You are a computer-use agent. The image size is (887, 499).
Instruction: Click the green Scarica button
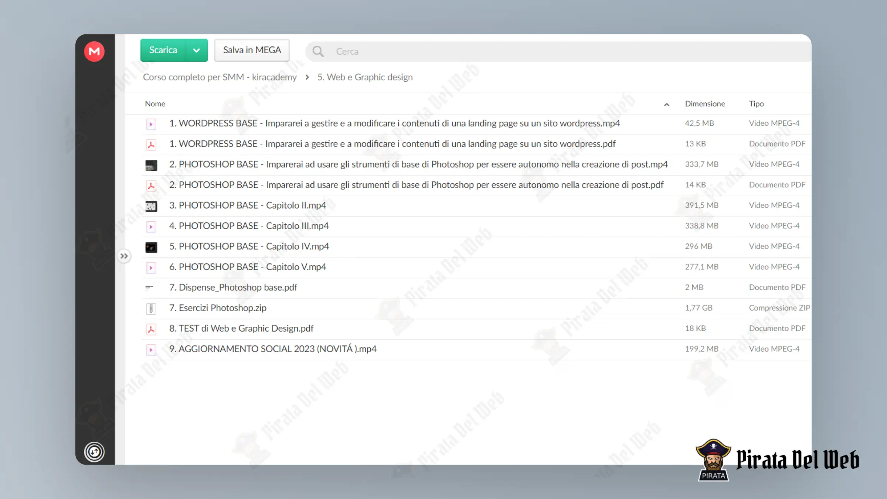(163, 50)
